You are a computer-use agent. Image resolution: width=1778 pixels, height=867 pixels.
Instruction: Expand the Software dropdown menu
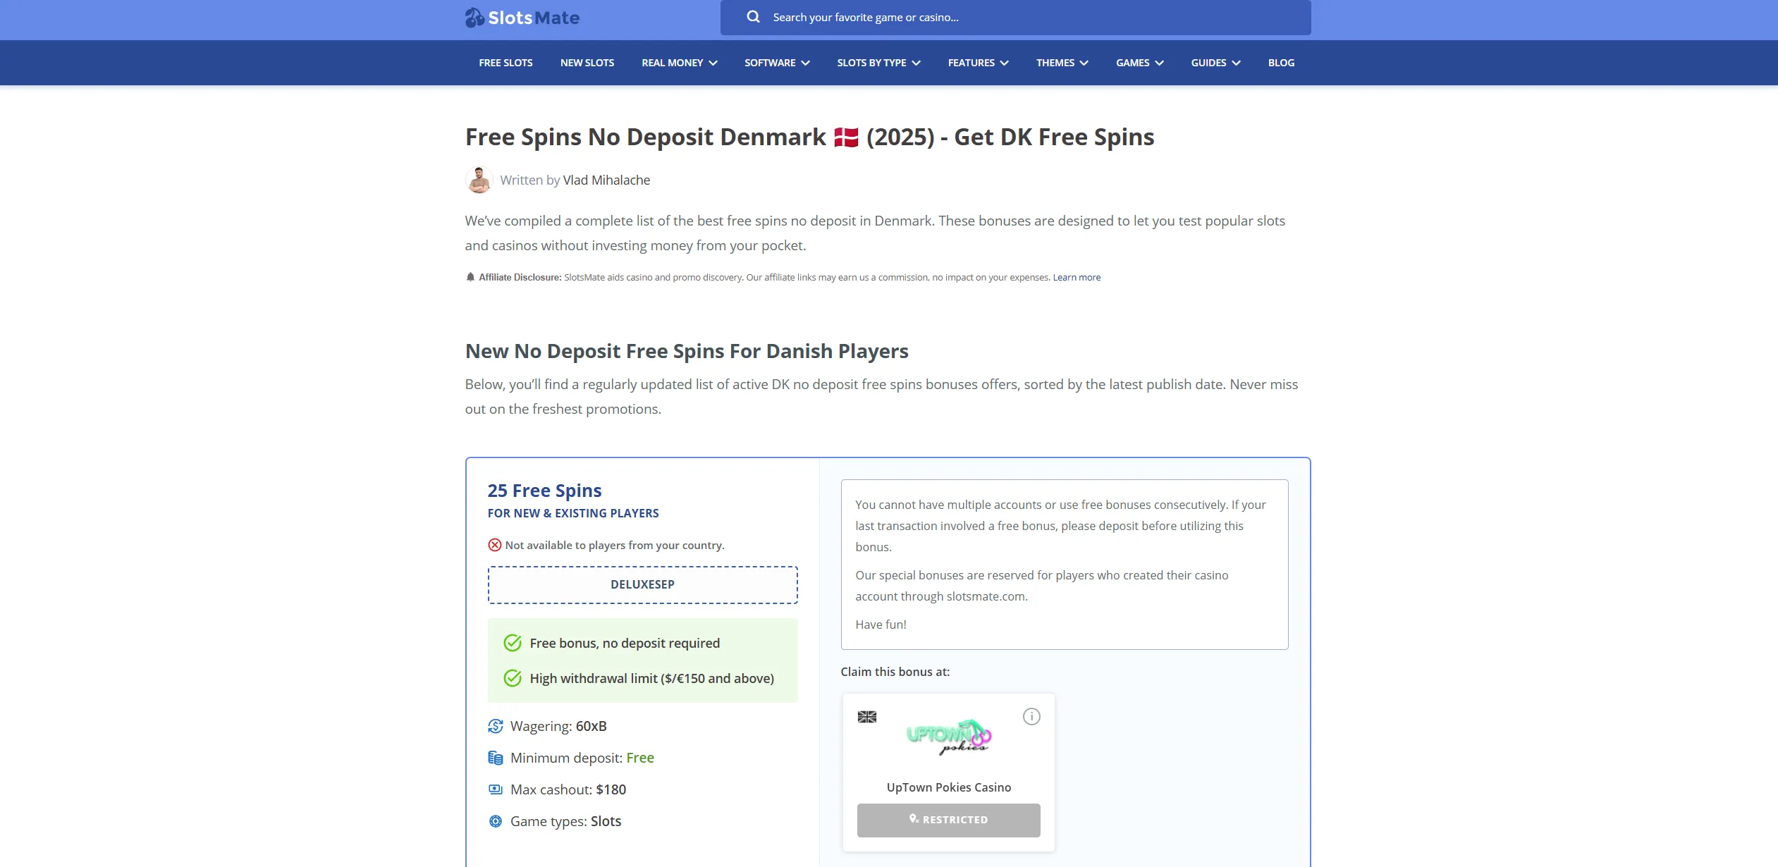pyautogui.click(x=777, y=63)
